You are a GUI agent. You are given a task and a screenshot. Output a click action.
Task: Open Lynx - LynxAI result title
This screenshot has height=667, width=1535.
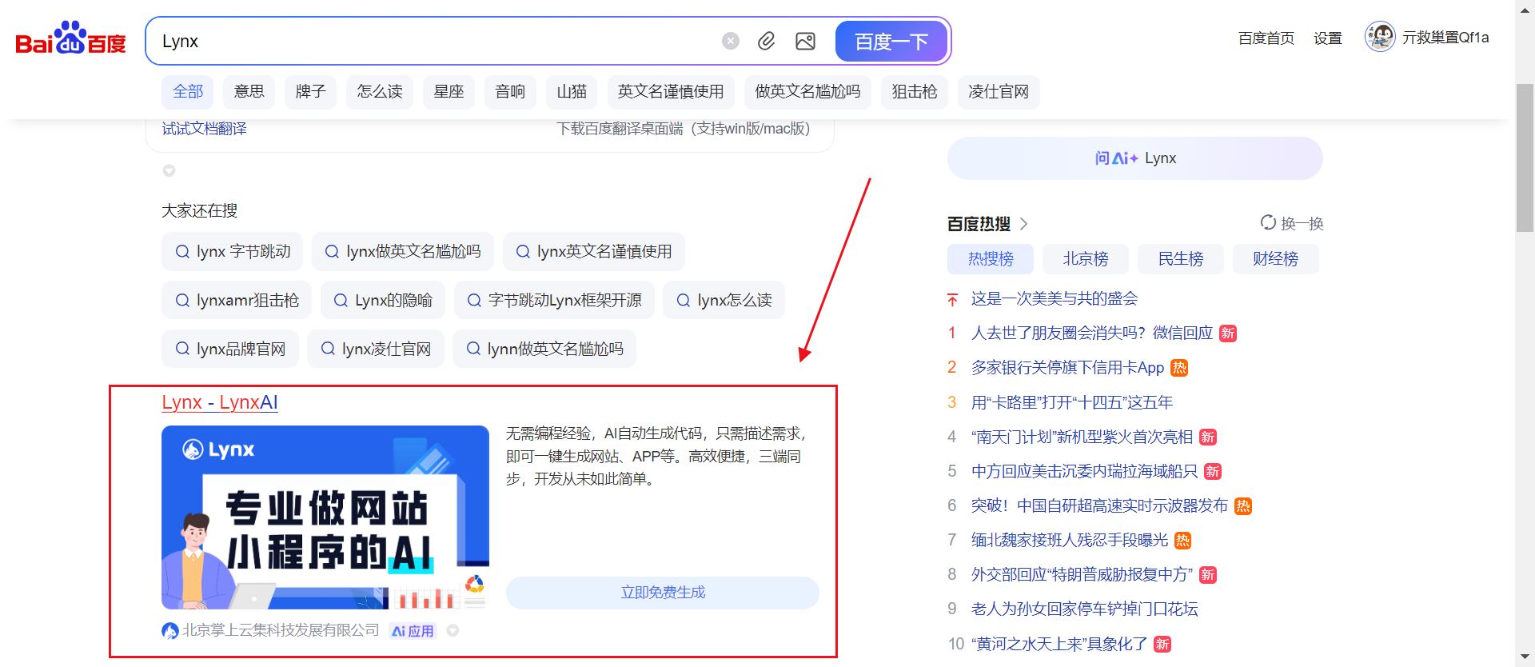[220, 402]
